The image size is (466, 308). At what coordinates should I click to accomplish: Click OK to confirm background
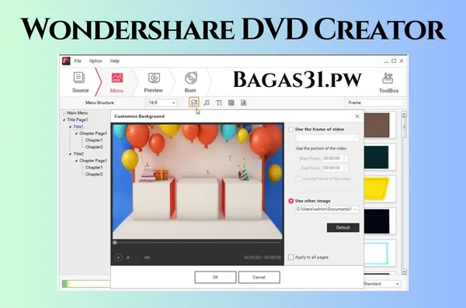[215, 277]
